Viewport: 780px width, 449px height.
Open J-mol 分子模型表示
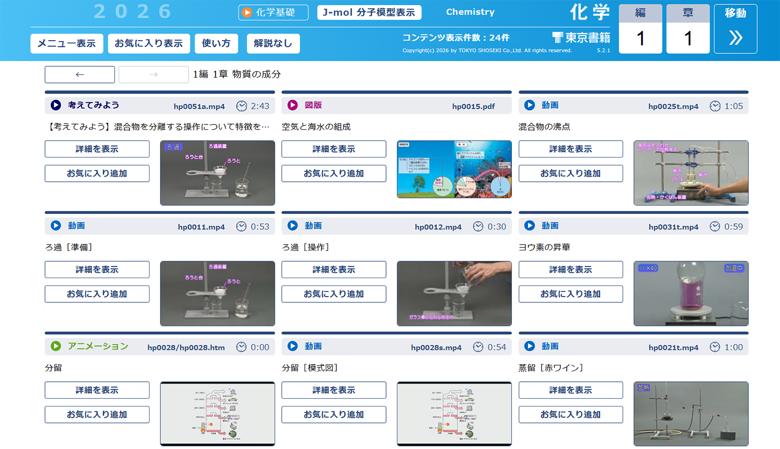[x=369, y=12]
